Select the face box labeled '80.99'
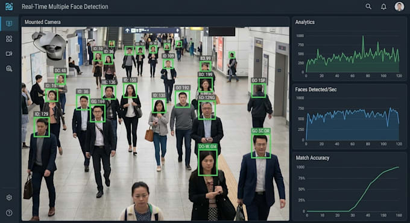 click(x=206, y=66)
